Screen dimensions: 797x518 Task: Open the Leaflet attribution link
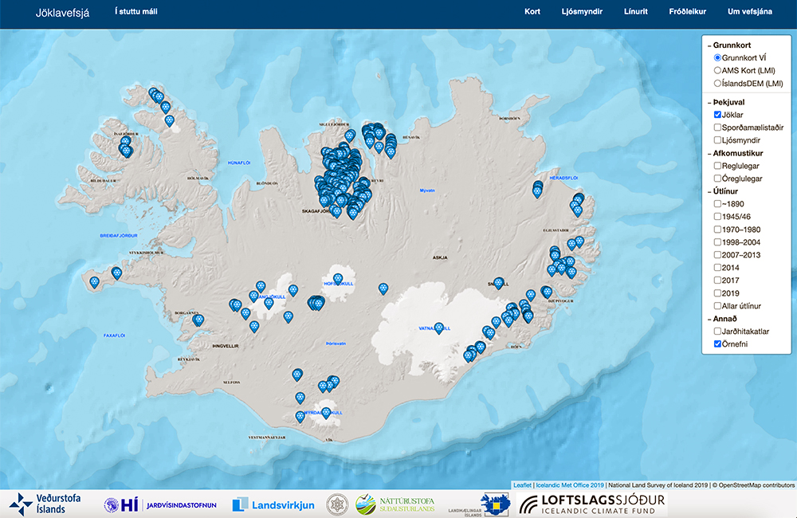[522, 485]
